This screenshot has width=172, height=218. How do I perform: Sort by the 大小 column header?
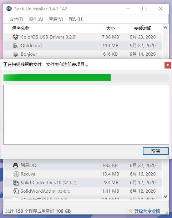click(110, 29)
